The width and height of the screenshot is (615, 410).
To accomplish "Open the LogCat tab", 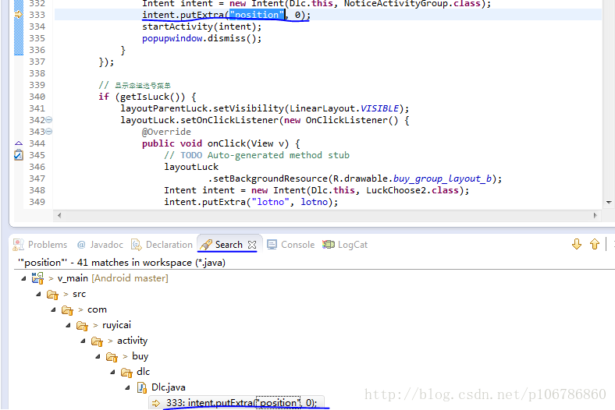I will pyautogui.click(x=345, y=245).
